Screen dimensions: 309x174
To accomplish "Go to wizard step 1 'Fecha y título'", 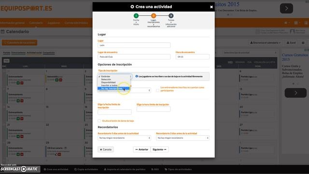I will click(x=136, y=16).
